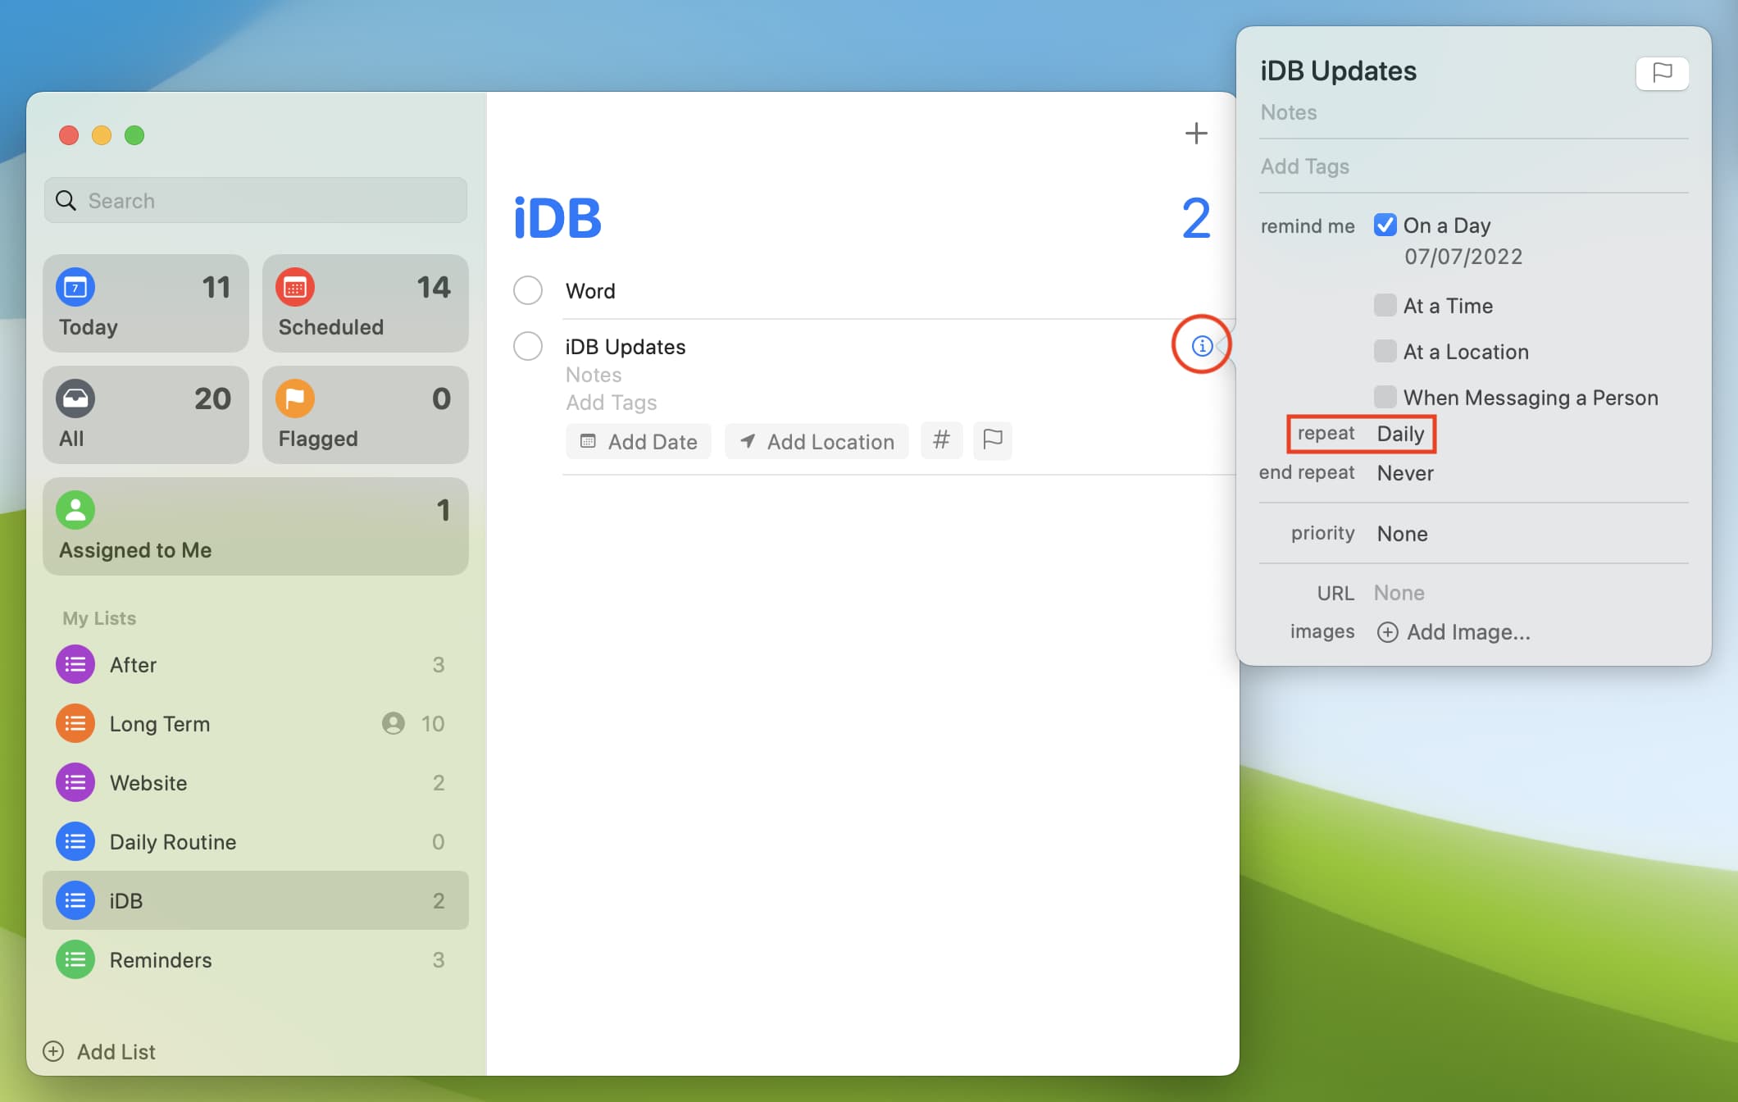Uncheck the On a Day checkbox

coord(1385,225)
